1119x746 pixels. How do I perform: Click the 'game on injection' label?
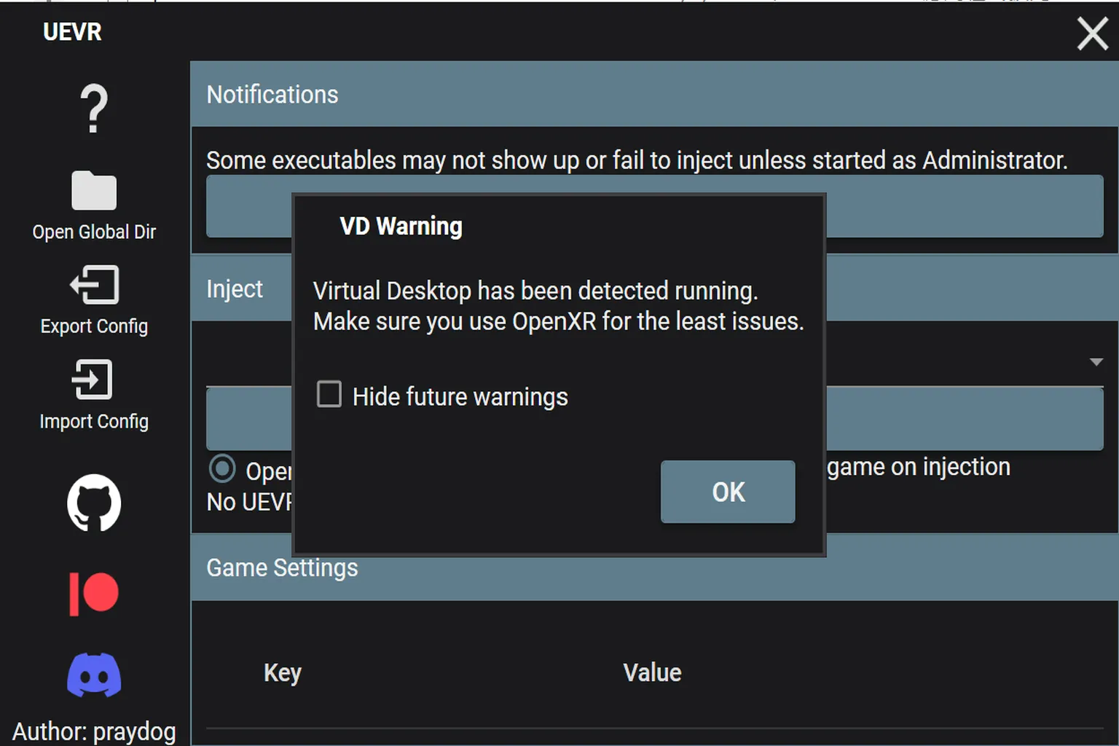[x=919, y=467]
